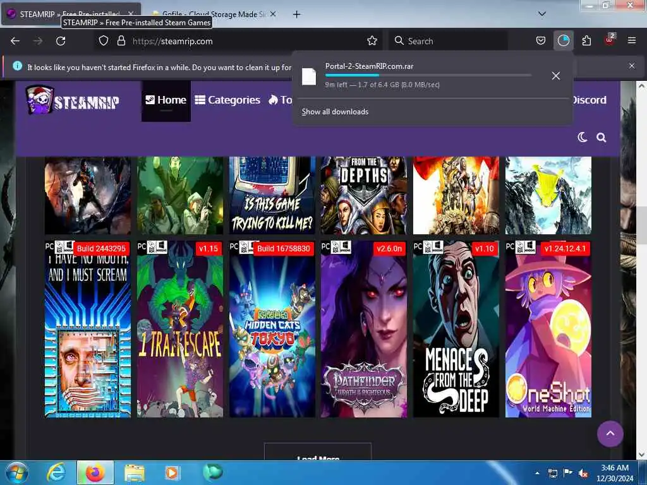The width and height of the screenshot is (647, 485).
Task: Open Windows Media Player taskbar icon
Action: tap(172, 473)
